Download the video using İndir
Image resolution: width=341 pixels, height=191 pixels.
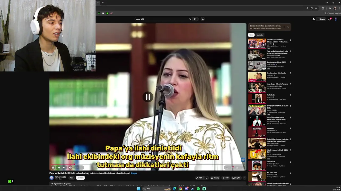[226, 178]
